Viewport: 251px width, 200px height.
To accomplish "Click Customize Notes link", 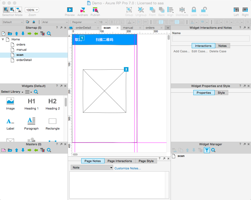I will 128,168.
